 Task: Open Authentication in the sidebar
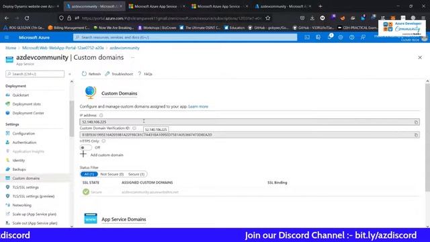24,143
